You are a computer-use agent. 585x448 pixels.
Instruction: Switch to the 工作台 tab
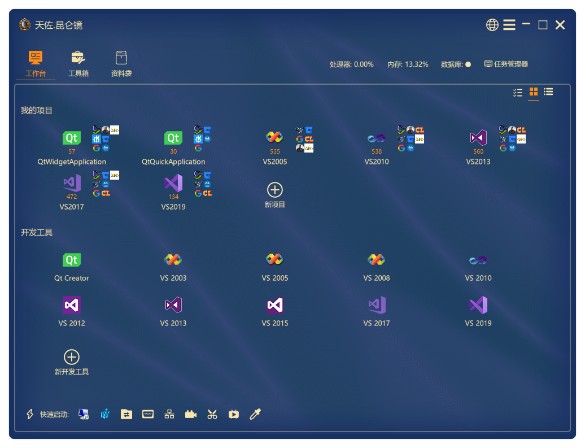(36, 64)
